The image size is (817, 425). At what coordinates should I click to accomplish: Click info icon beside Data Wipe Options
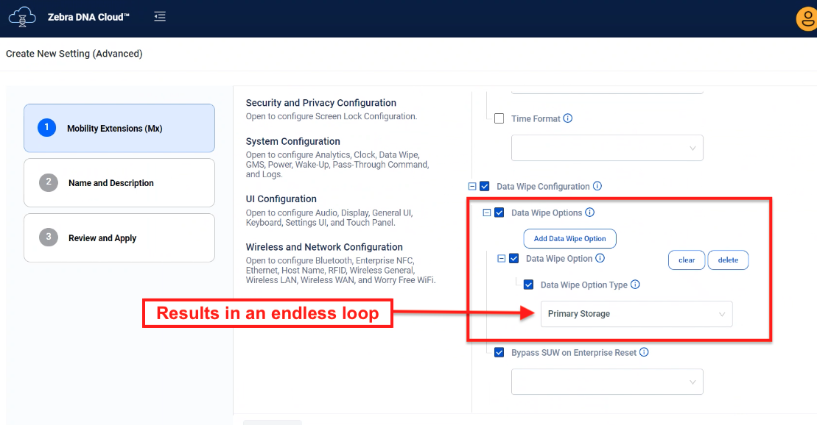tap(589, 213)
